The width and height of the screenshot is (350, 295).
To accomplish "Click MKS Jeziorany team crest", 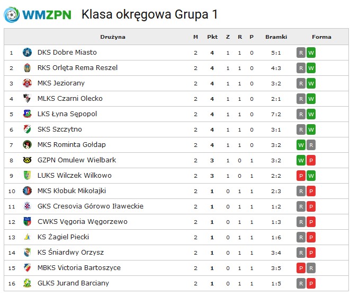I will 27,83.
